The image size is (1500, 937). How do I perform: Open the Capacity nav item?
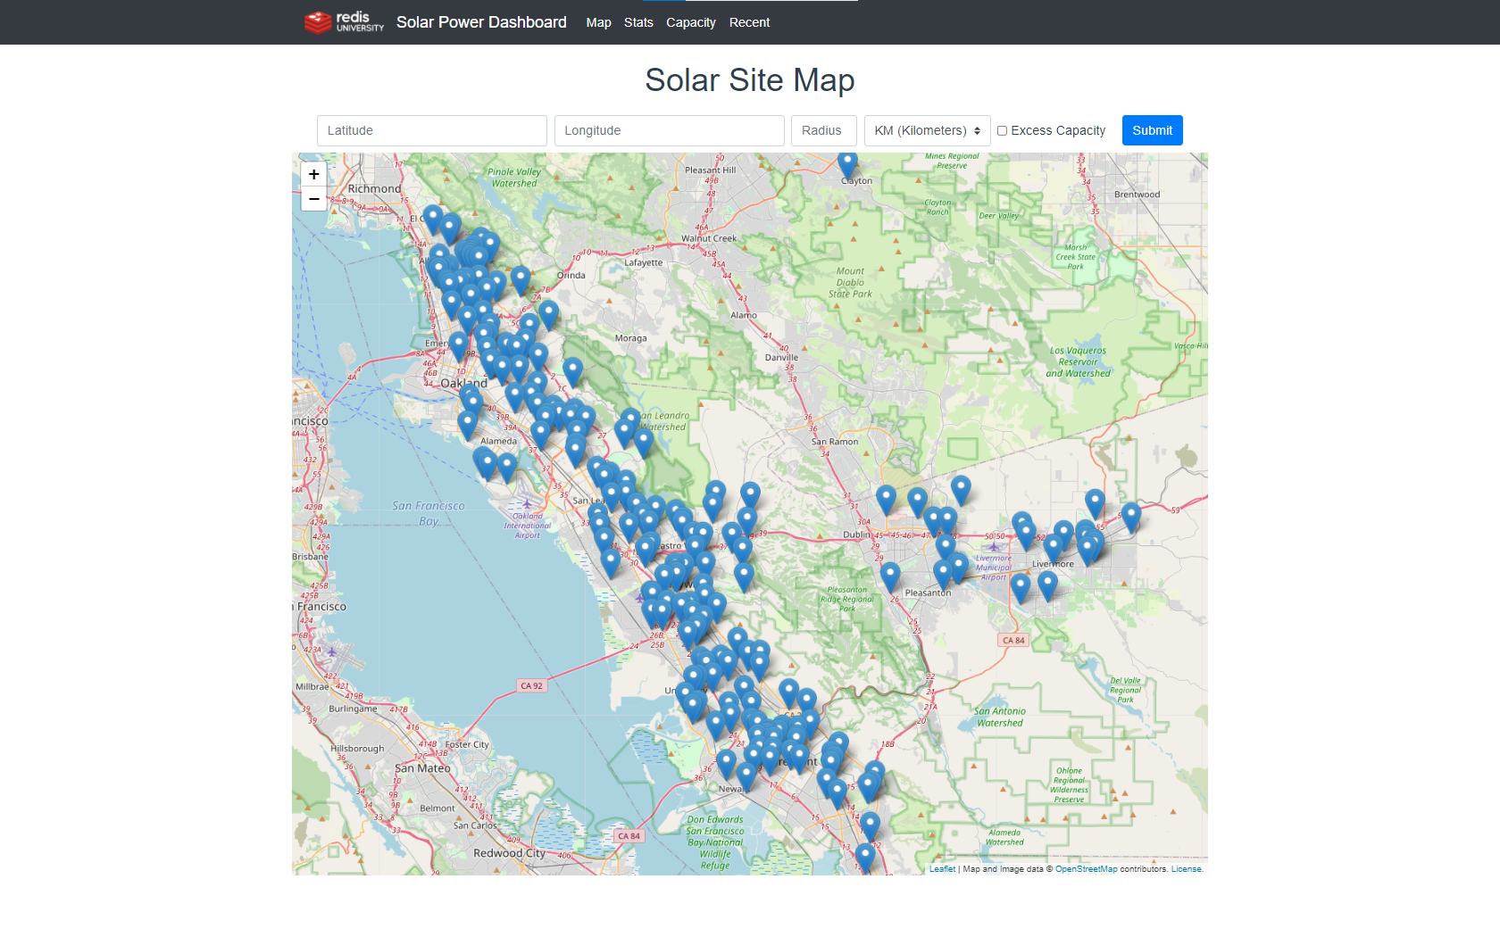click(x=691, y=22)
